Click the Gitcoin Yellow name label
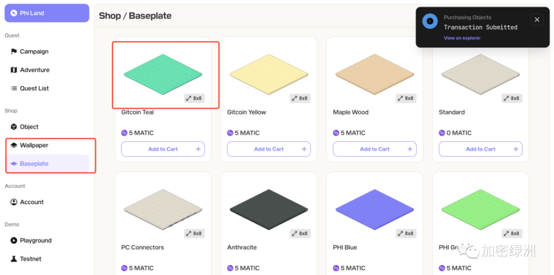This screenshot has height=275, width=554. tap(247, 112)
